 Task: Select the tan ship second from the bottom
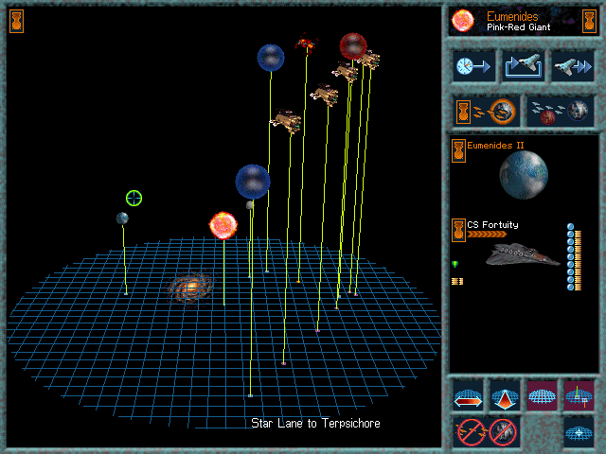(325, 95)
